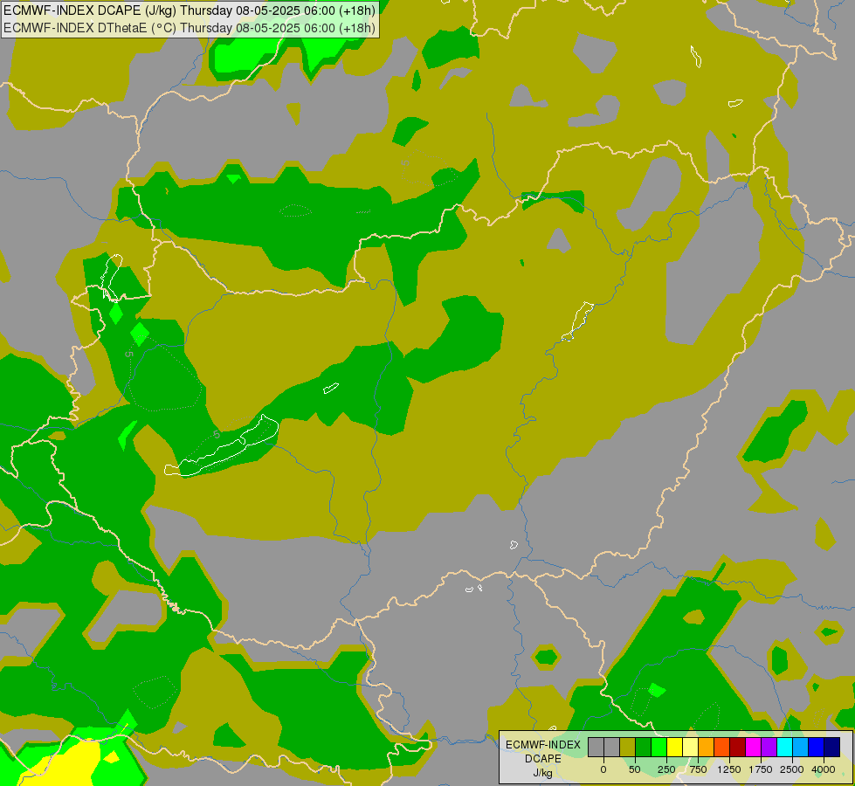Click the legend label 0
The height and width of the screenshot is (786, 855).
pyautogui.click(x=603, y=769)
